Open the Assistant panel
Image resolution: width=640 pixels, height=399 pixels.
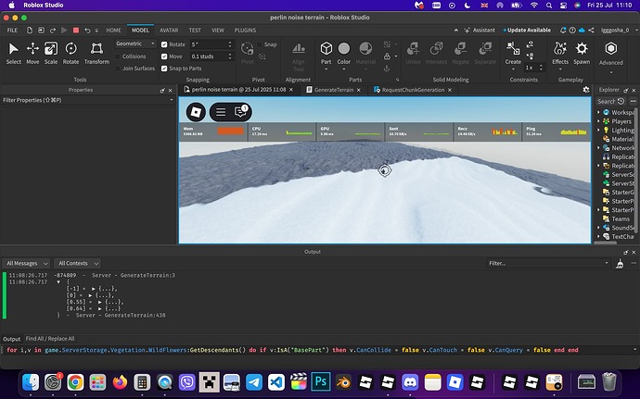tap(480, 31)
